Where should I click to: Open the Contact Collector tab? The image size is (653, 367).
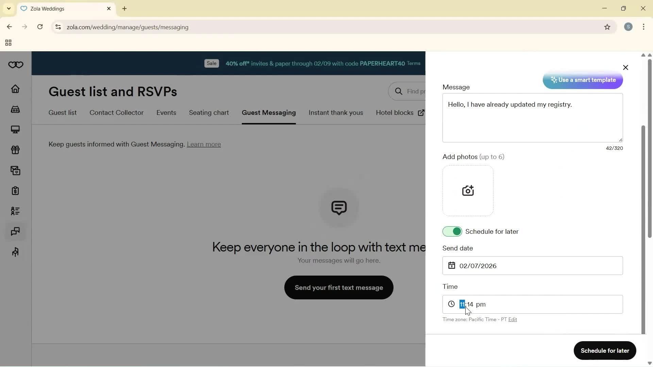pos(116,113)
